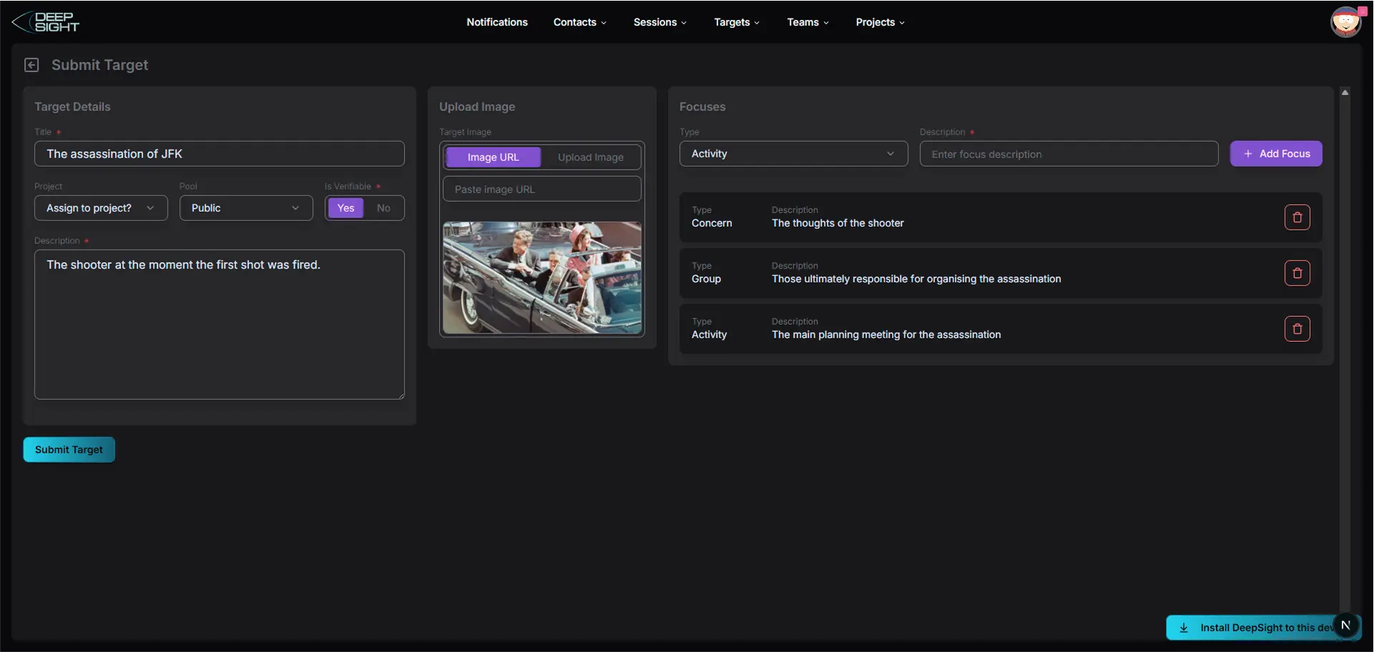
Task: Click the 'Upload Image' heading
Action: click(477, 107)
